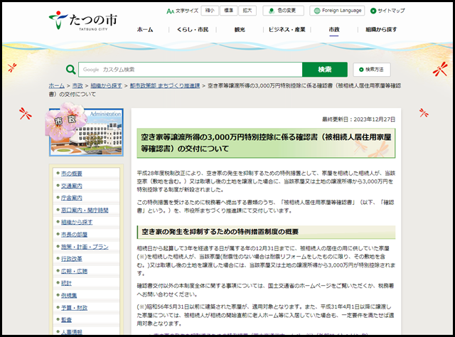The image size is (455, 337).
Task: Open the 監査 sidebar link
Action: [x=66, y=320]
